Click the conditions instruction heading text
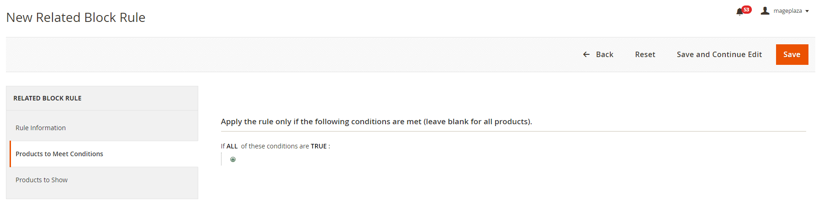Image resolution: width=824 pixels, height=211 pixels. (376, 121)
